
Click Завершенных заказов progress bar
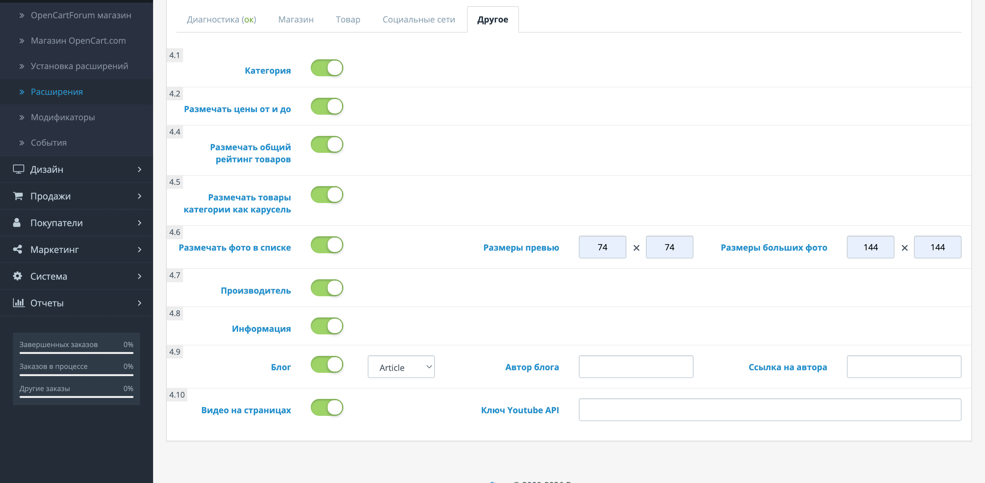click(77, 353)
